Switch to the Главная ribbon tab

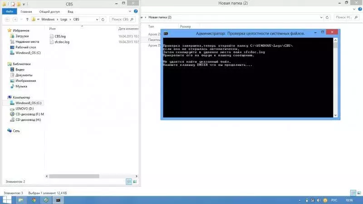26,12
